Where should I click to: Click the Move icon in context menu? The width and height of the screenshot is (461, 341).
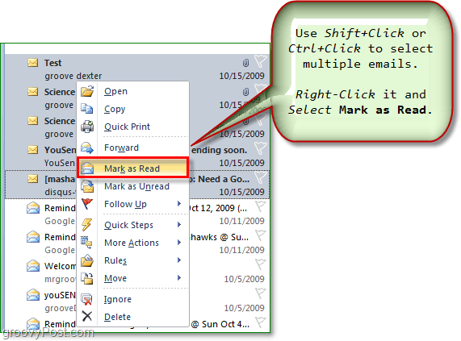click(87, 278)
